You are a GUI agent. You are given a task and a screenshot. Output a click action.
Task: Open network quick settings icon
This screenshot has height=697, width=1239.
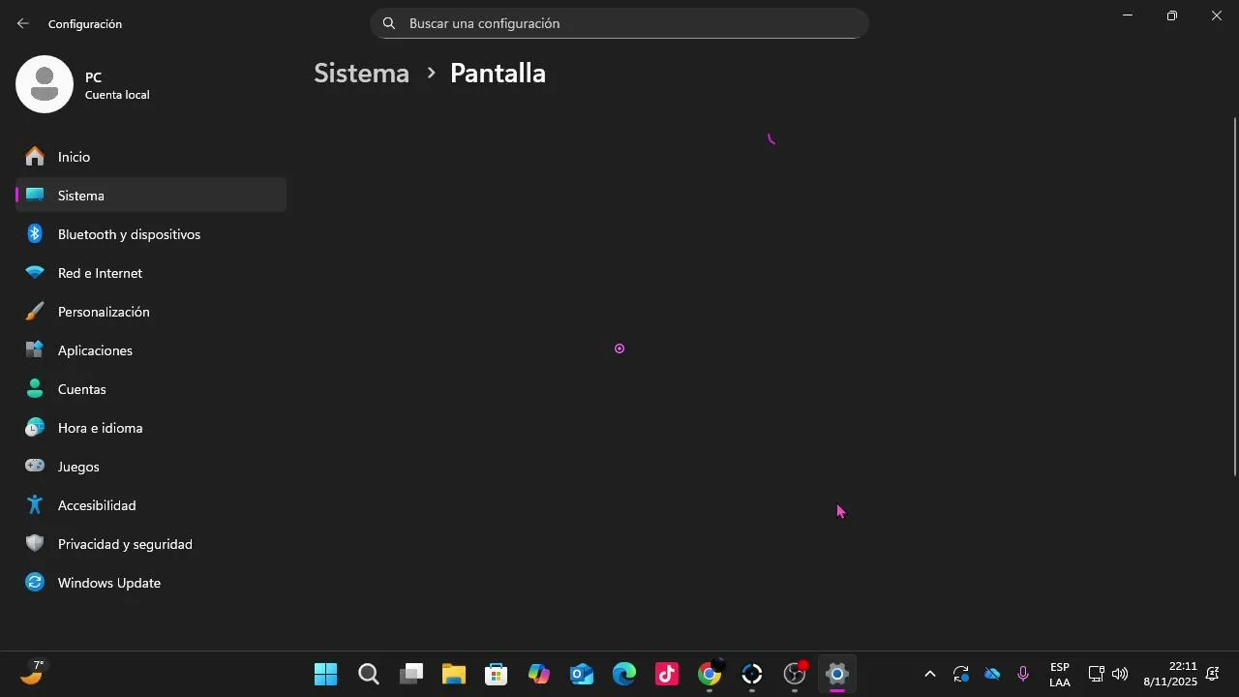[1096, 674]
